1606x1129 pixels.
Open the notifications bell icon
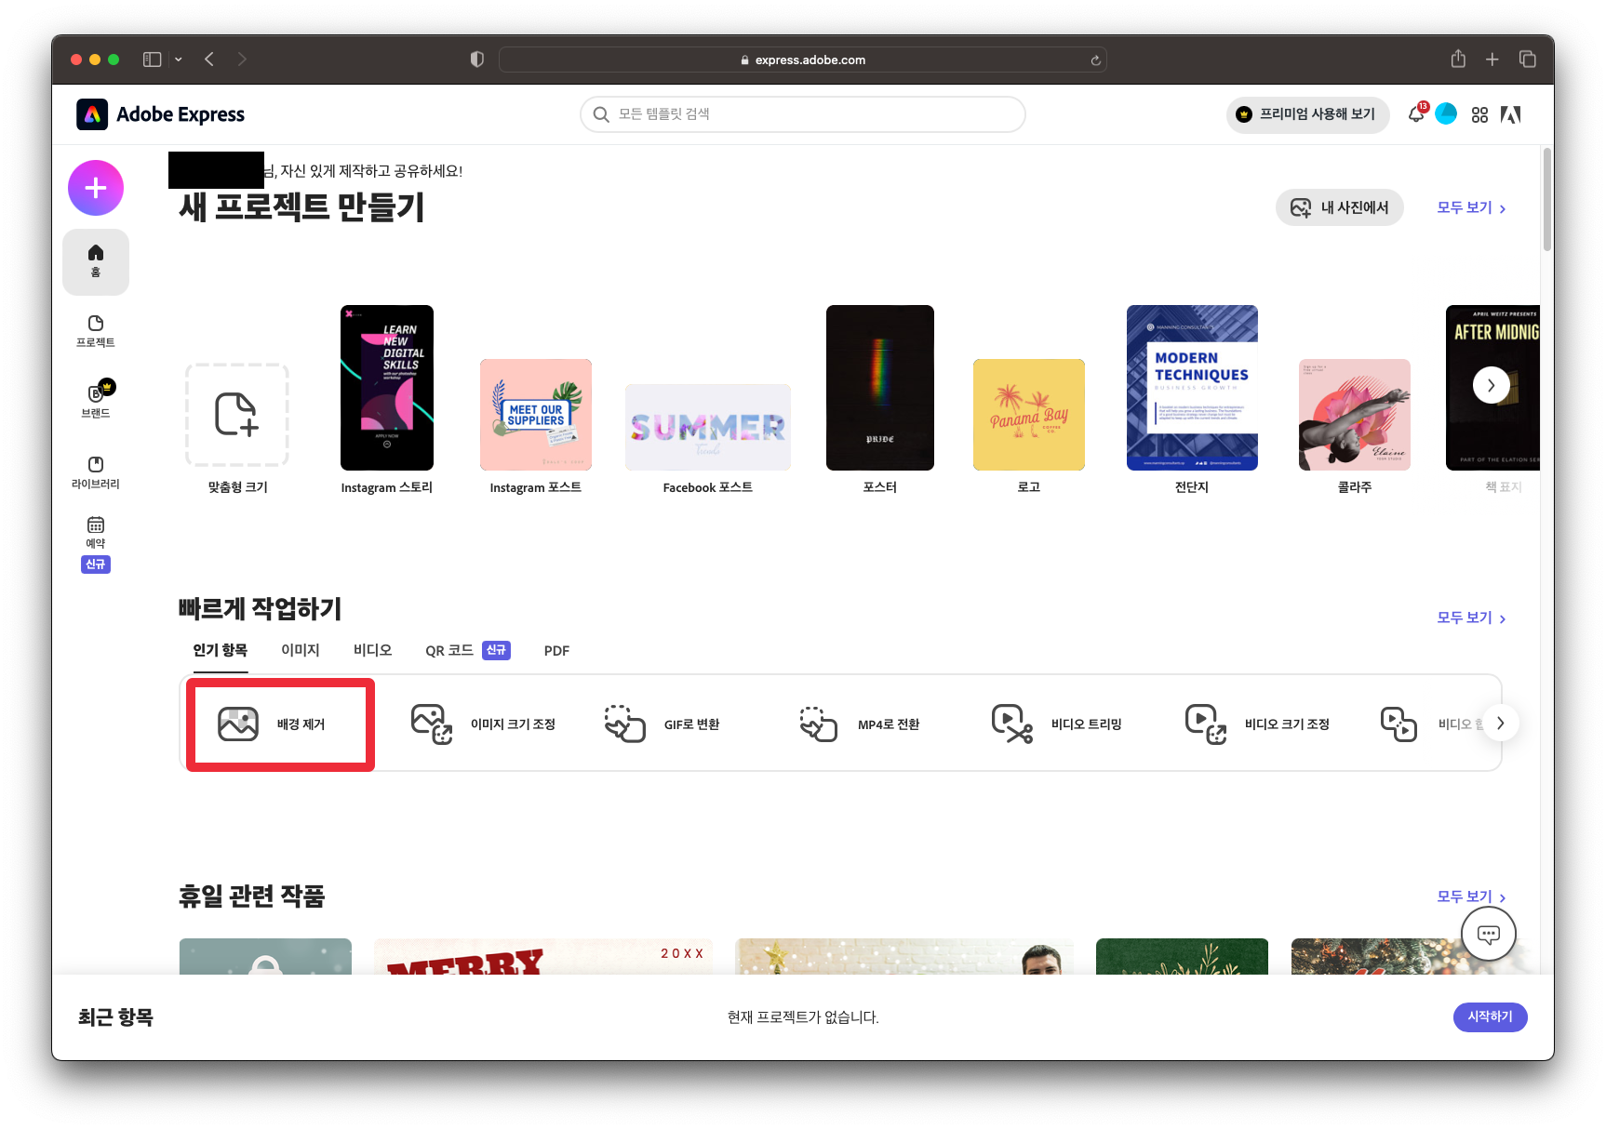tap(1416, 113)
